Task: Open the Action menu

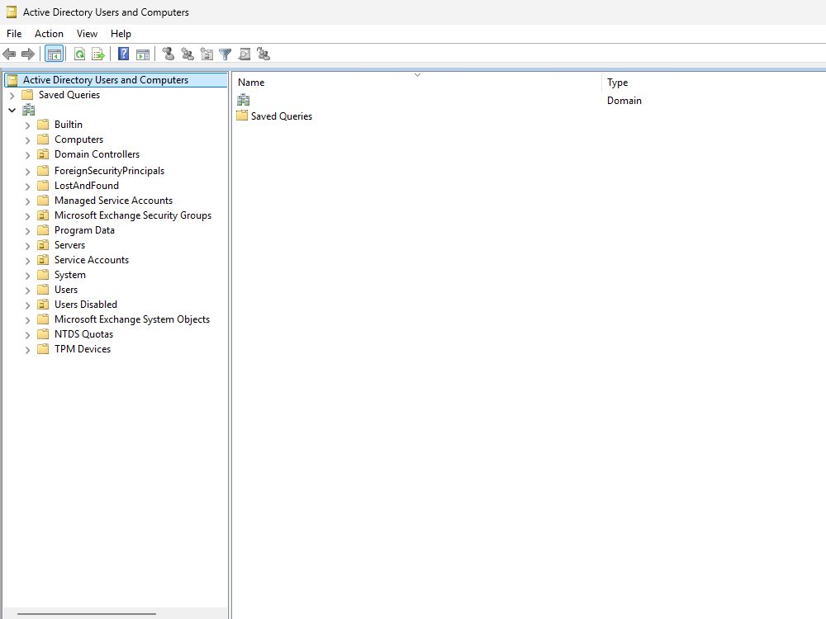Action: (x=49, y=34)
